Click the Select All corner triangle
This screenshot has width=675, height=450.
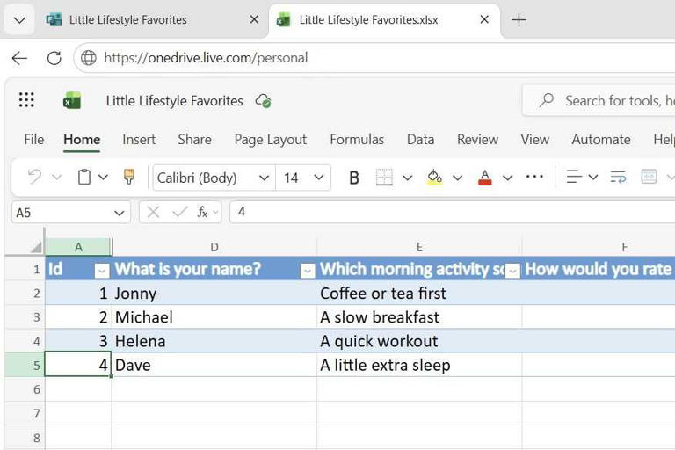click(x=36, y=247)
